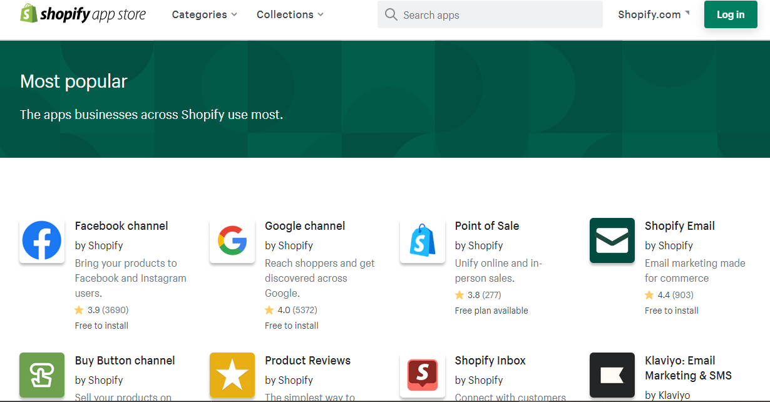Open the Point of Sale app title

coord(487,226)
